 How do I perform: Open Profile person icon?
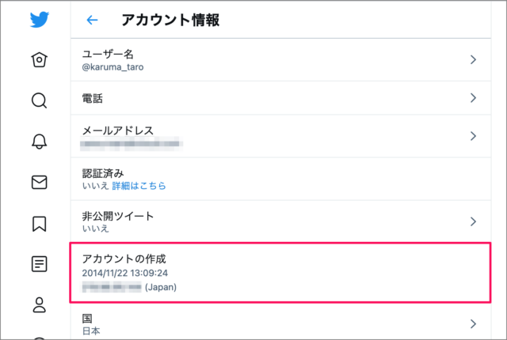(39, 304)
